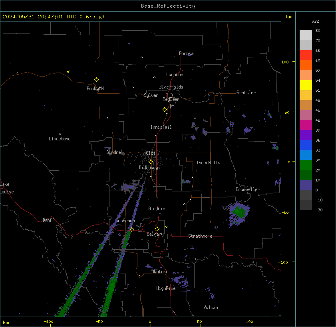Click the Sundre label
This screenshot has width=336, height=327.
coord(113,152)
